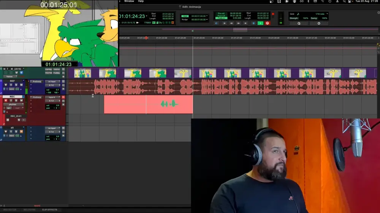Screen dimensions: 380x213
Task: Click the quantize Q button
Action: click(x=299, y=23)
